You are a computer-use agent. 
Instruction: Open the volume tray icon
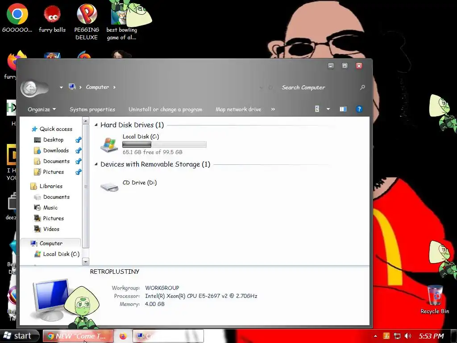[x=408, y=336]
